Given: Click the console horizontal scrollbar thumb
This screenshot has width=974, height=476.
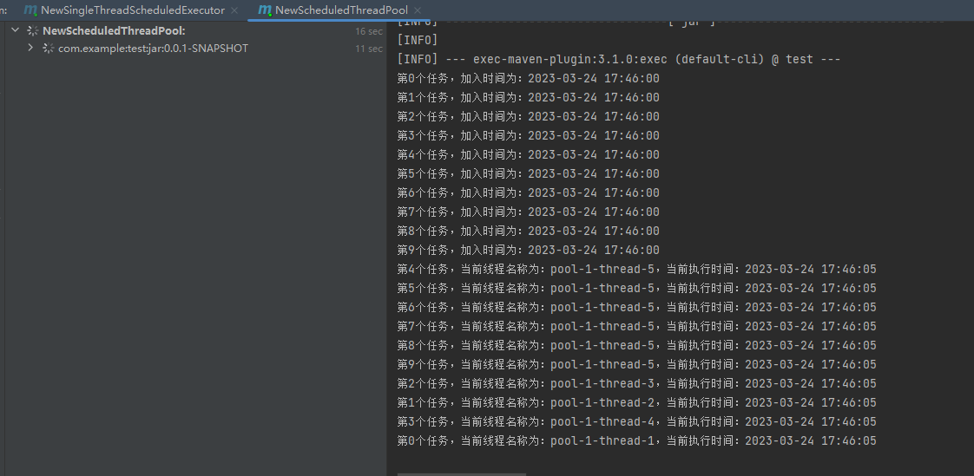Looking at the screenshot, I should [462, 474].
